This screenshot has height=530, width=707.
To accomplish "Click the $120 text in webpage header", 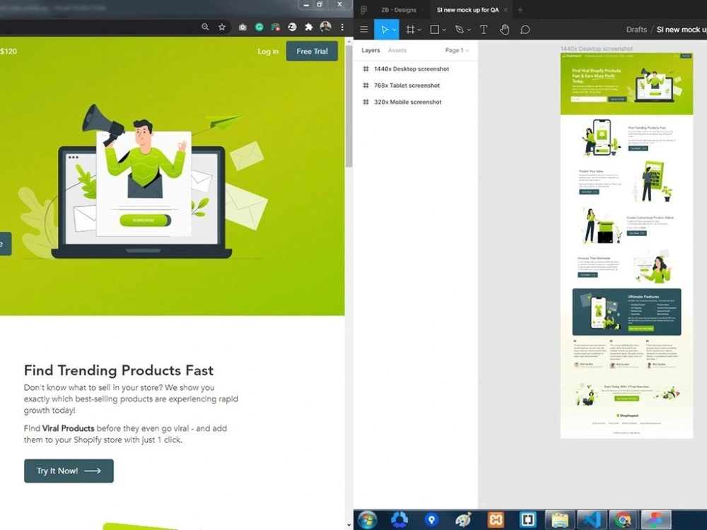I will pyautogui.click(x=8, y=52).
